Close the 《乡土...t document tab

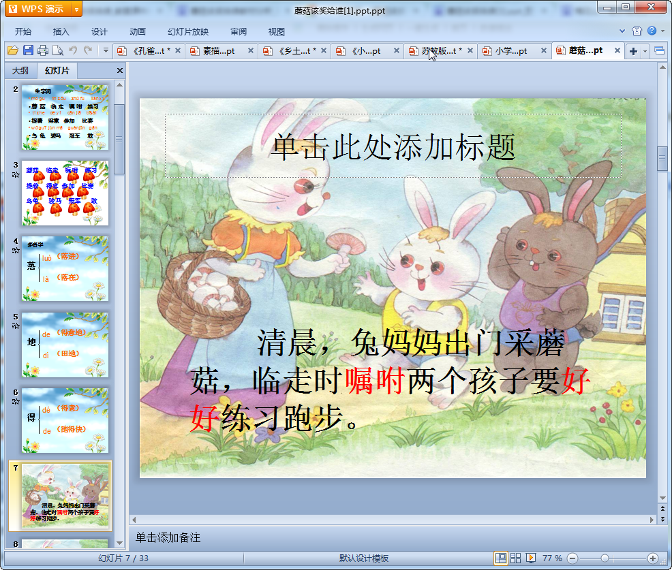tap(324, 50)
